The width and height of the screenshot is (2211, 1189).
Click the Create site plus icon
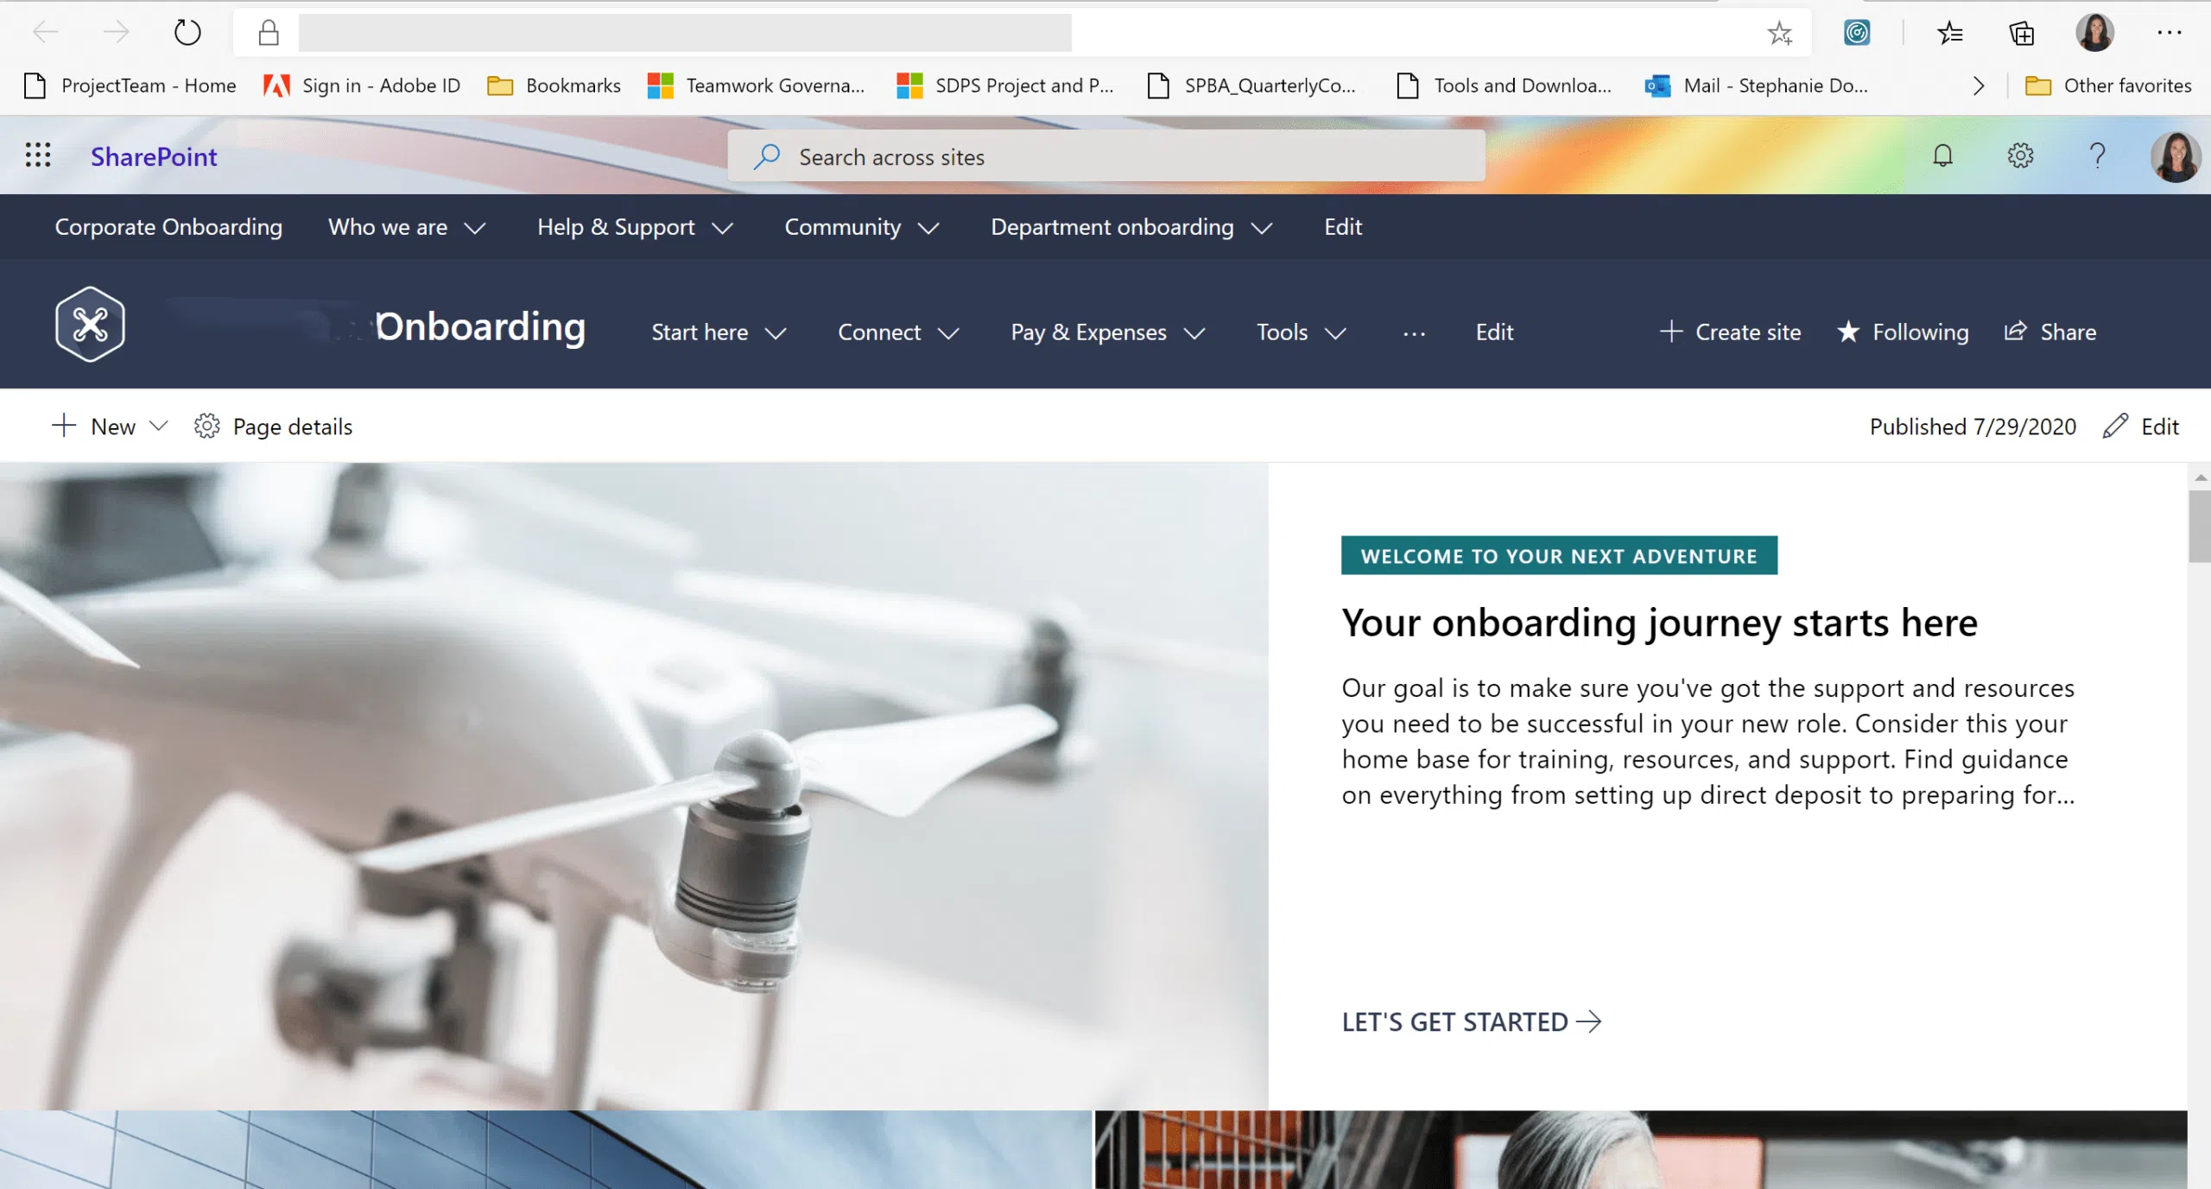[x=1671, y=332]
